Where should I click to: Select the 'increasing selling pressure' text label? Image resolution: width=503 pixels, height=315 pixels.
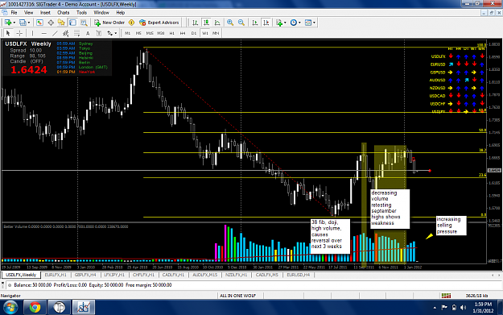tap(451, 226)
